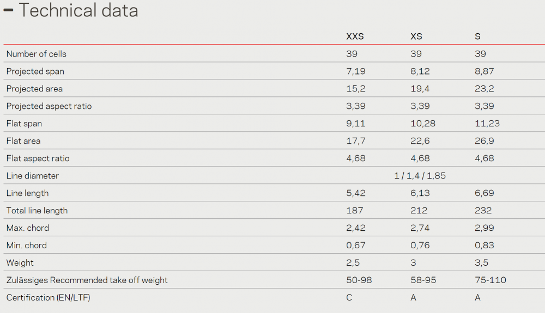Viewport: 545px width, 313px height.
Task: Click the Certification (EN/LTF) row label
Action: tap(49, 297)
